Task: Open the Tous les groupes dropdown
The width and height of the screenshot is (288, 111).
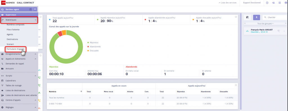Action: [x=265, y=24]
